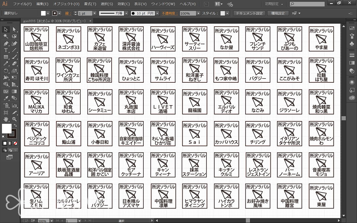Select the Blend tool
The width and height of the screenshot is (357, 223).
coord(14,99)
